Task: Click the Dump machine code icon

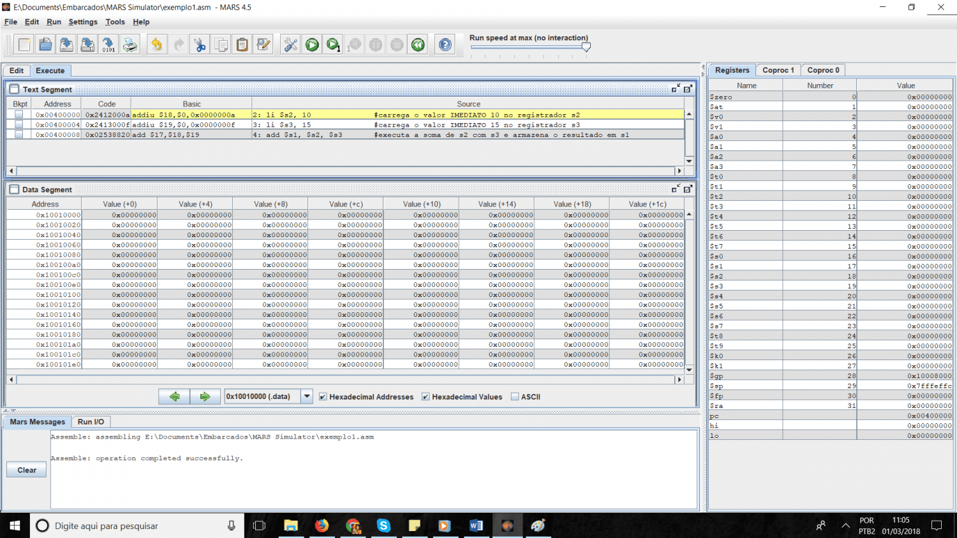Action: 108,45
